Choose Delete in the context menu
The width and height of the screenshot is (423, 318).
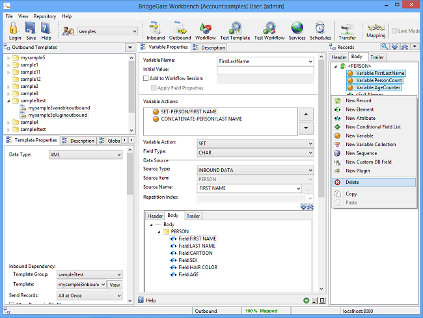point(374,182)
